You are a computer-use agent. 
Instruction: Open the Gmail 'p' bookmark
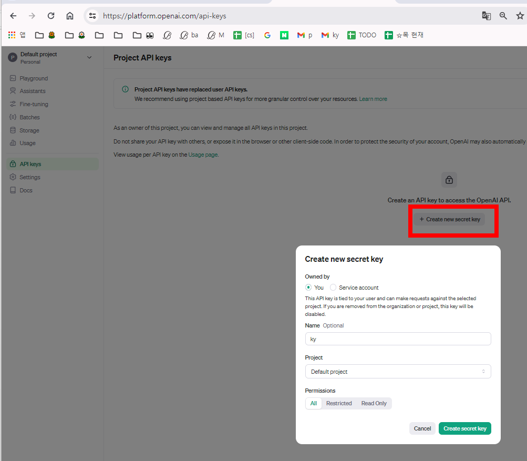click(x=305, y=35)
